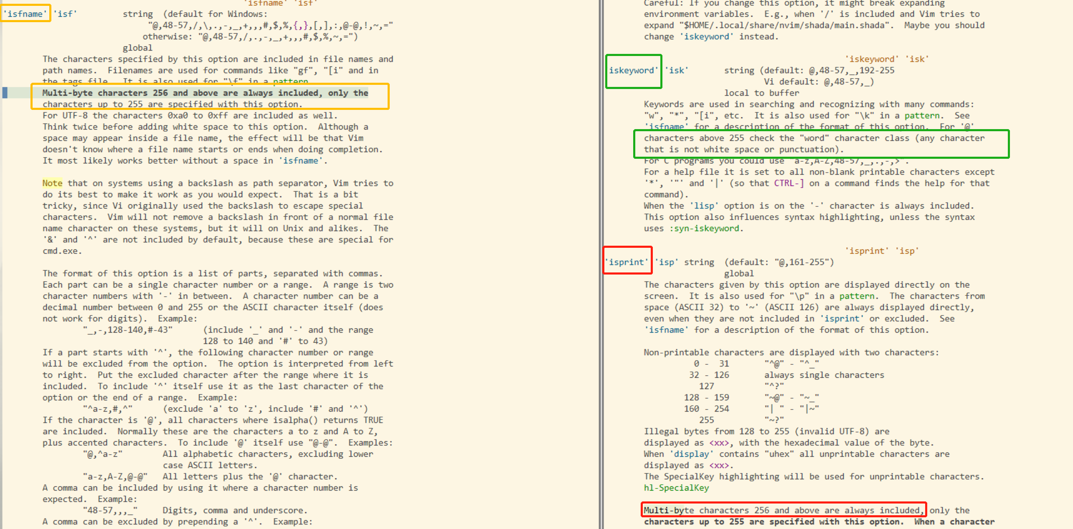The height and width of the screenshot is (529, 1073).
Task: Follow the pattern link after '\p' in a
Action: (x=857, y=296)
